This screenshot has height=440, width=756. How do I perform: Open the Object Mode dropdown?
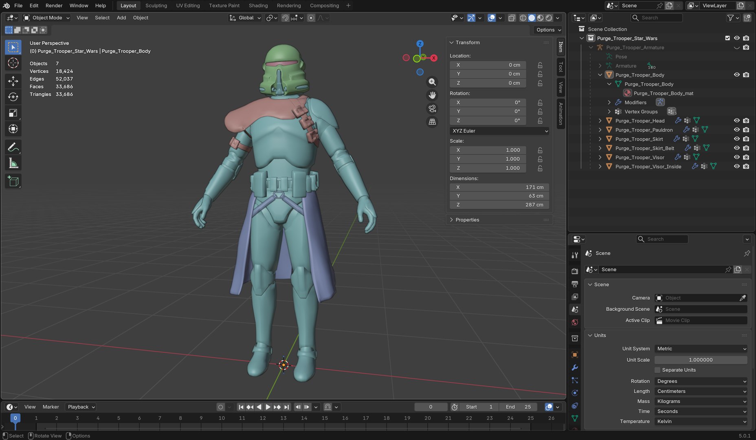click(x=46, y=18)
